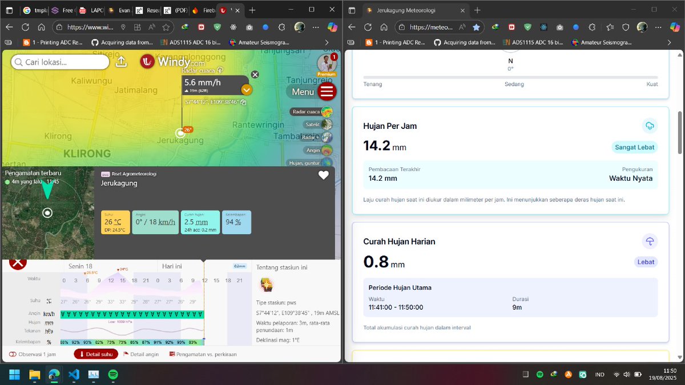
Task: Expand bookmarks overflow chevron in right browser
Action: click(669, 42)
